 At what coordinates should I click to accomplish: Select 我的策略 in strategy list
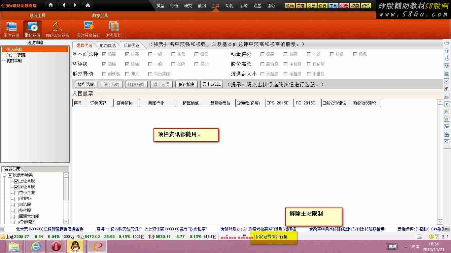pos(14,61)
